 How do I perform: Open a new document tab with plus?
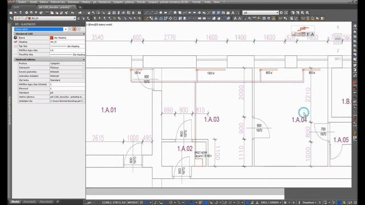pyautogui.click(x=80, y=7)
